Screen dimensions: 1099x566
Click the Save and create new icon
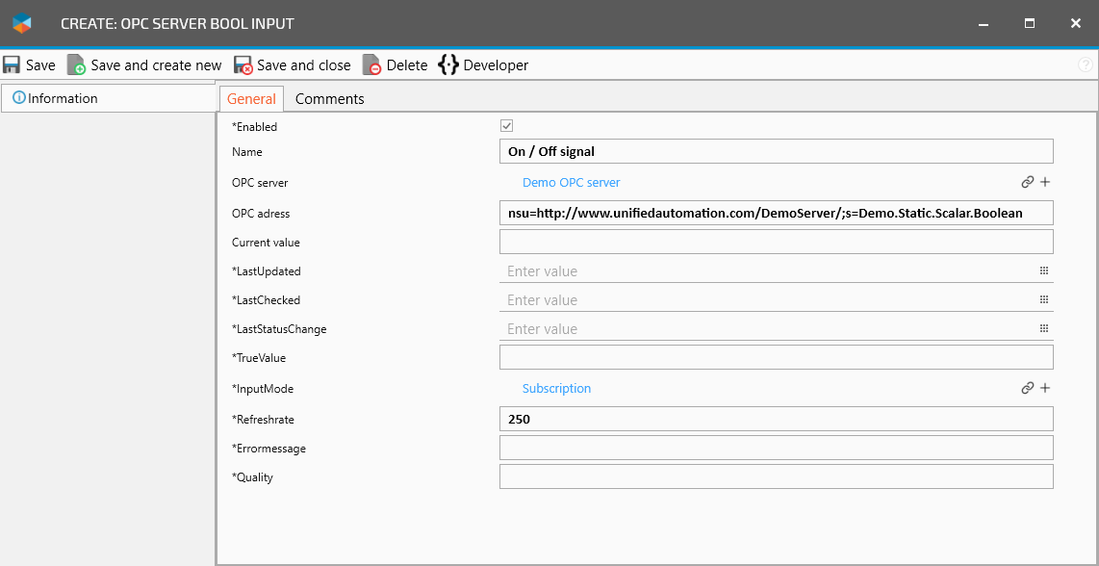pos(76,65)
